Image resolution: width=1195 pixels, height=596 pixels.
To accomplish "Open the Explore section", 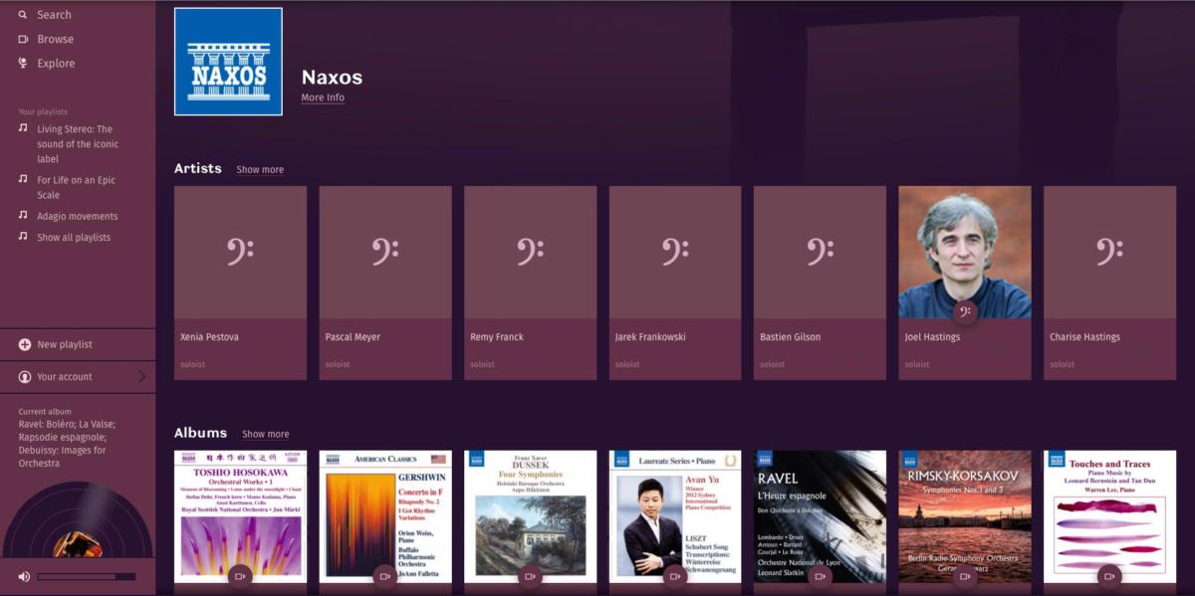I will (56, 63).
